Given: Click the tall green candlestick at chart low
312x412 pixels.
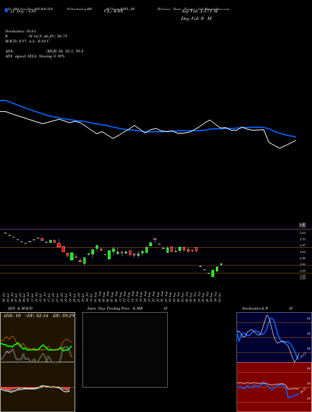Looking at the screenshot, I should (x=213, y=273).
